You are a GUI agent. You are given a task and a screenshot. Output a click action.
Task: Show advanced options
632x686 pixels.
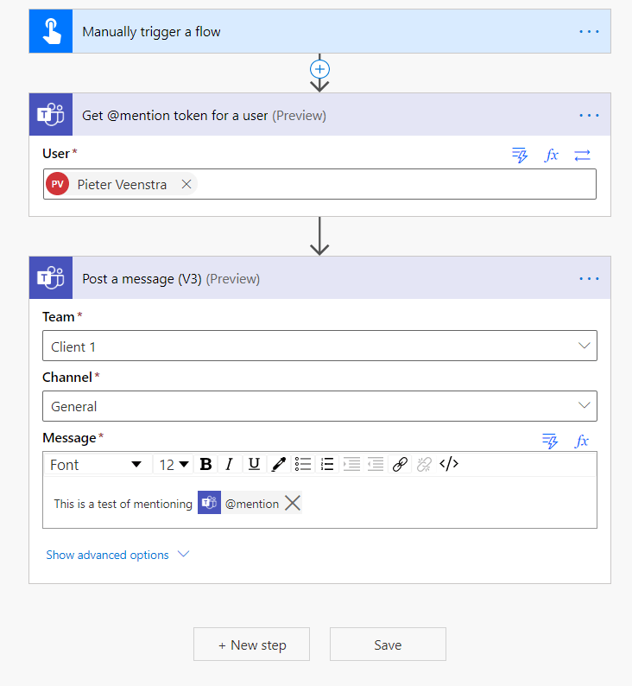click(117, 555)
